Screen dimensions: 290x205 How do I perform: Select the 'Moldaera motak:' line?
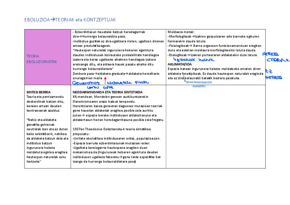(181, 32)
